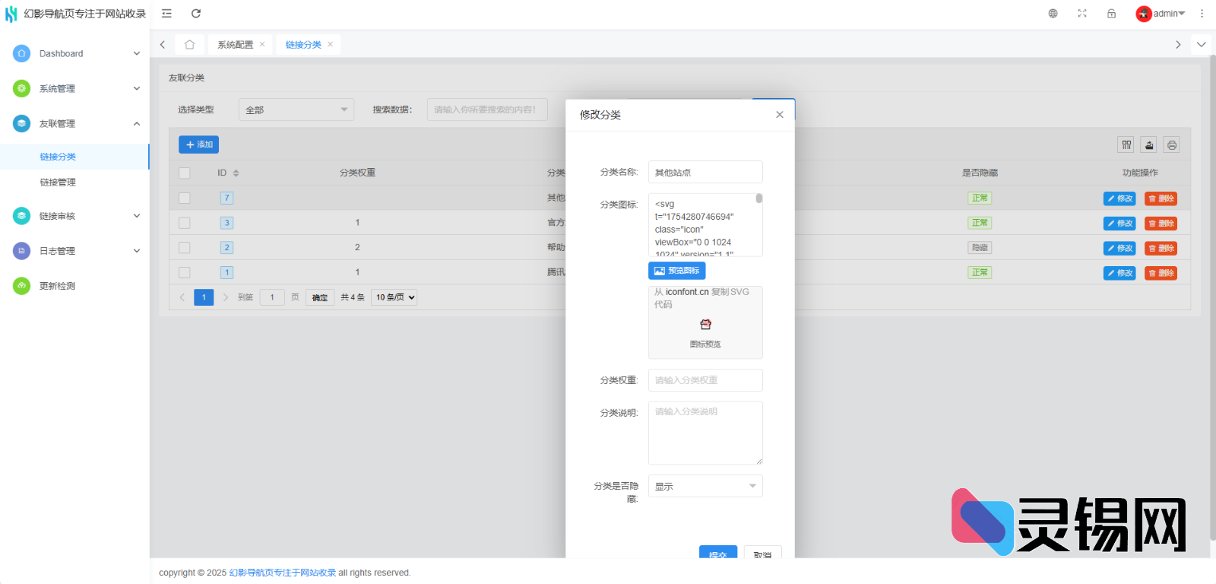This screenshot has width=1216, height=584.
Task: Collapse the sidebar with the menu fold icon
Action: tap(166, 14)
